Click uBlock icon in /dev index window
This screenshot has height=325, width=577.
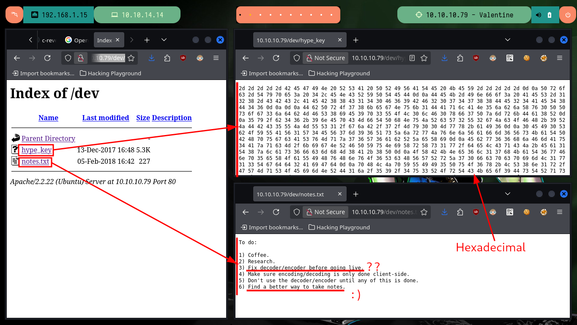coord(183,58)
